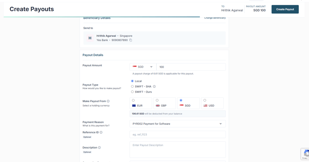Viewport: 309px width, 162px height.
Task: Choose EUR as holding currency
Action: coord(141,103)
